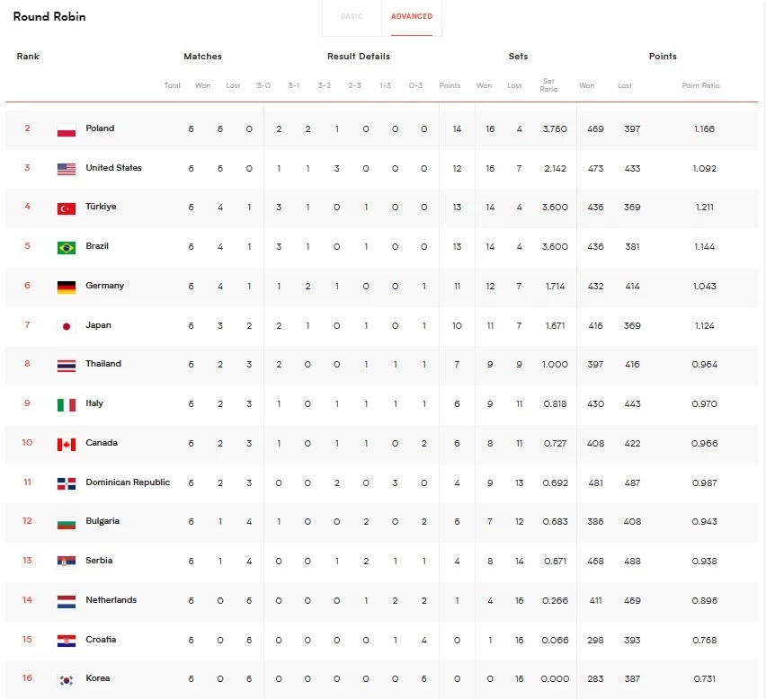Click the Bulgaria team name
Viewport: 766px width, 699px height.
(102, 521)
